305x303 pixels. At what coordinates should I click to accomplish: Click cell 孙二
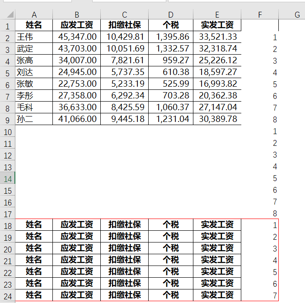pos(34,119)
